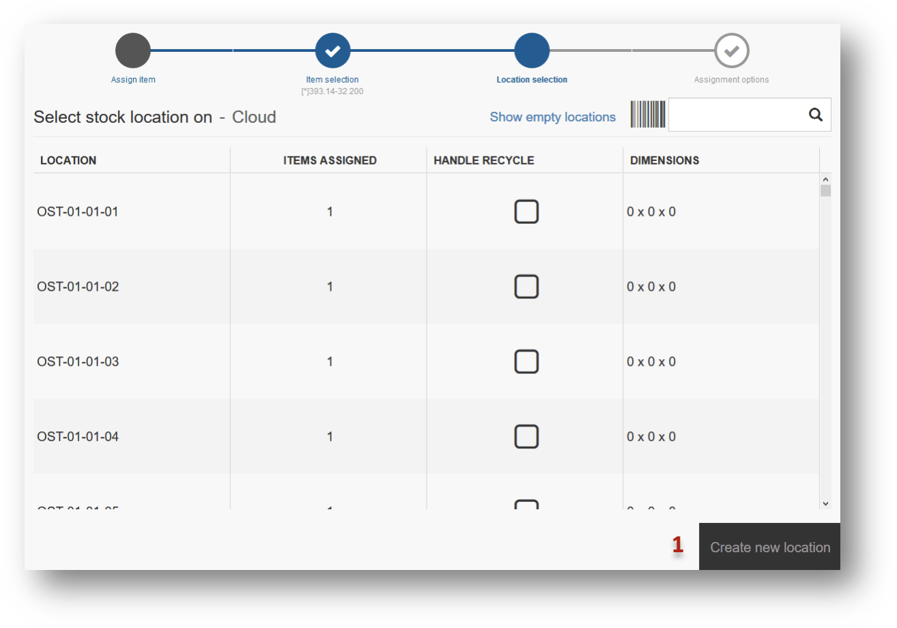Click the scrollbar up arrow

pos(825,180)
